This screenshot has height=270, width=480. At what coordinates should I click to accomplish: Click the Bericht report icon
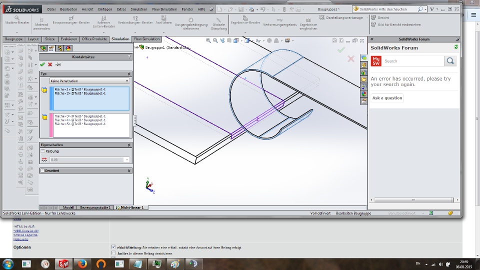click(x=373, y=17)
